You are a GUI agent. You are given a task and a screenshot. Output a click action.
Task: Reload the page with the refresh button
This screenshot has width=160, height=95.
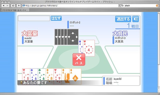(13, 5)
